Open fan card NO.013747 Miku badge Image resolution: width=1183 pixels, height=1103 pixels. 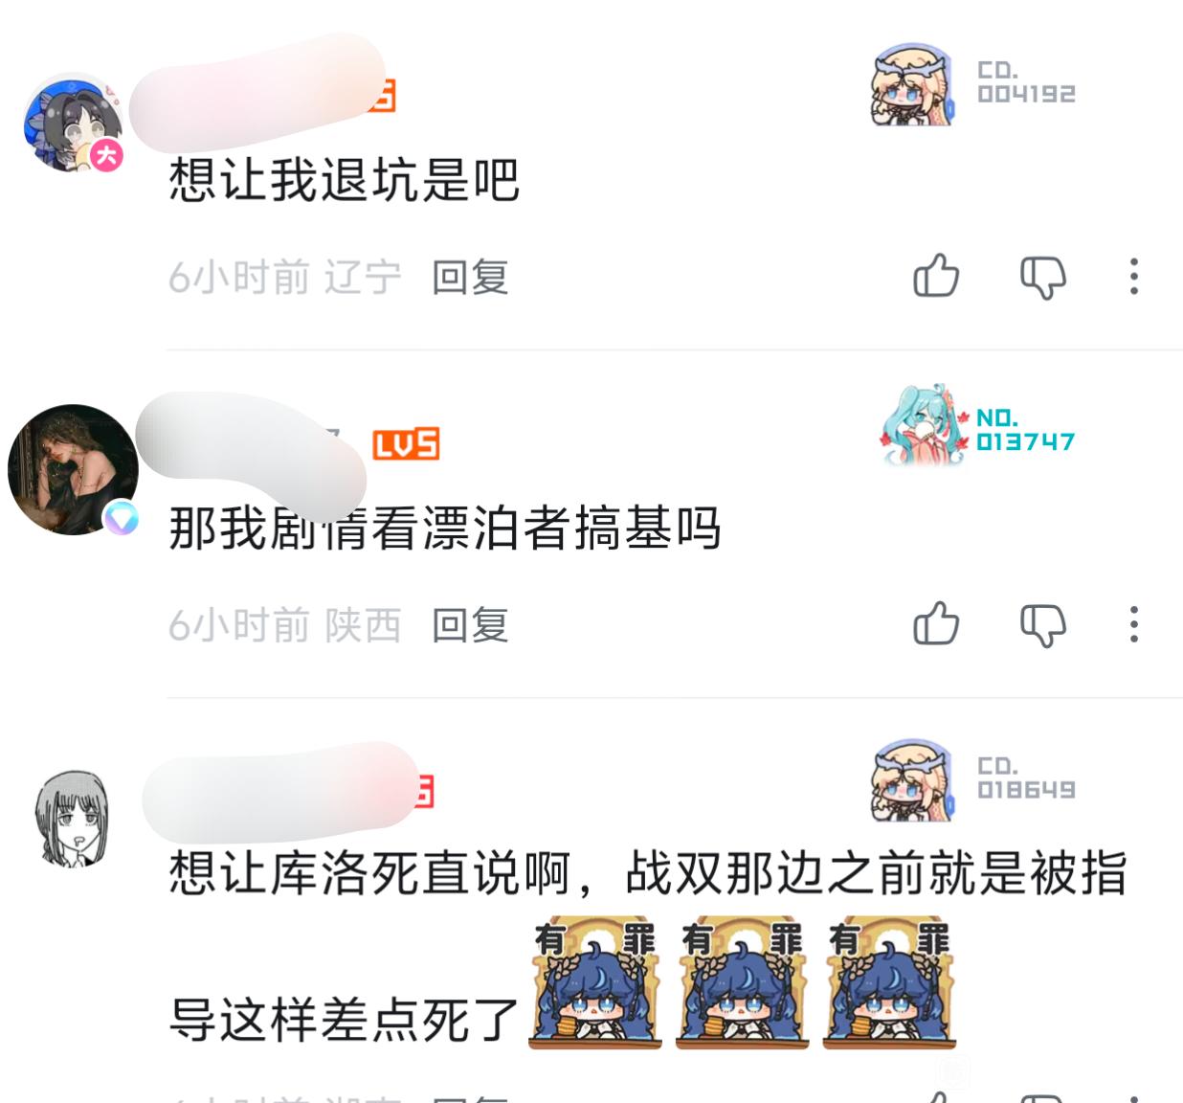(x=976, y=429)
